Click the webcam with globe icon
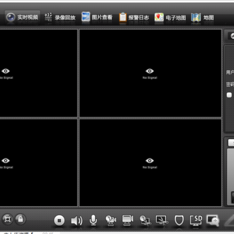 110,220
